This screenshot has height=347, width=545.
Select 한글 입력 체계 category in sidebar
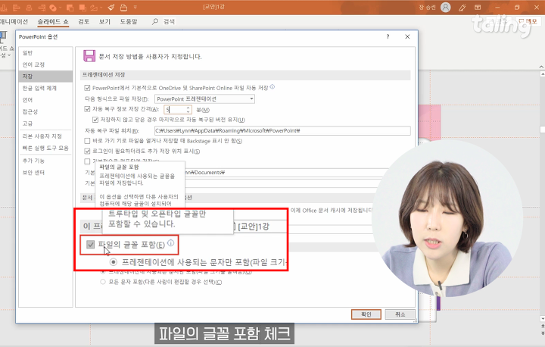(45, 88)
